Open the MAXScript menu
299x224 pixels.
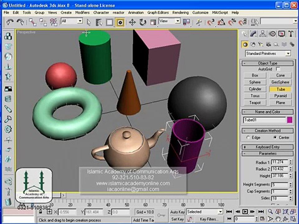[220, 12]
